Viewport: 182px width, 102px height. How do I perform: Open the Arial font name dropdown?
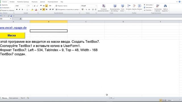pyautogui.click(x=27, y=6)
